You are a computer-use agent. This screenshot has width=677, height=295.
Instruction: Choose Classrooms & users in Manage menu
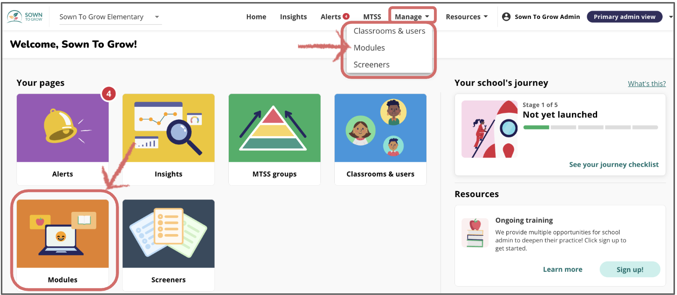[389, 31]
